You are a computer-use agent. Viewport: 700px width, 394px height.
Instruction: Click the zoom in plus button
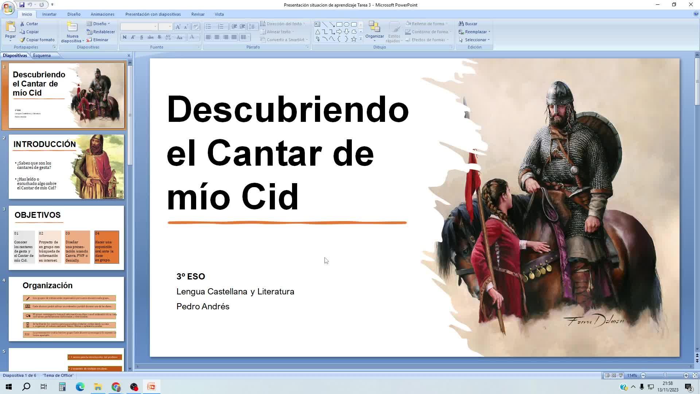click(x=686, y=375)
